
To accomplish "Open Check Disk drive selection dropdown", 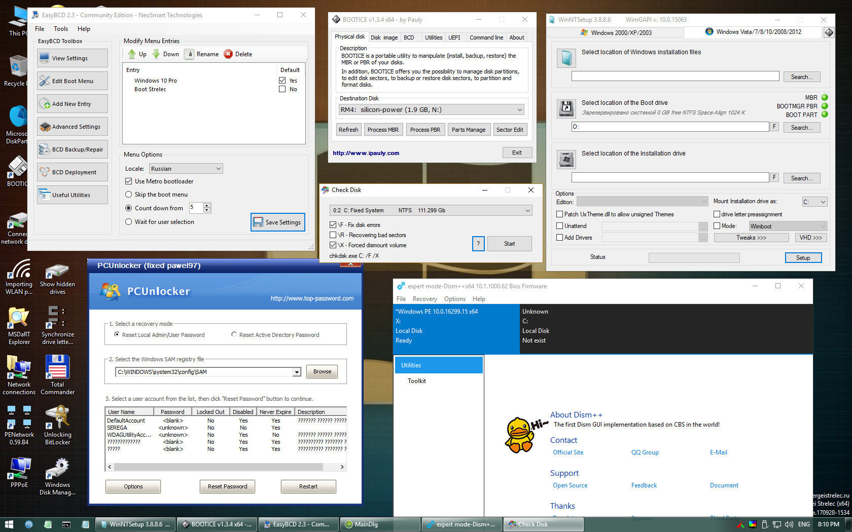I will coord(431,210).
